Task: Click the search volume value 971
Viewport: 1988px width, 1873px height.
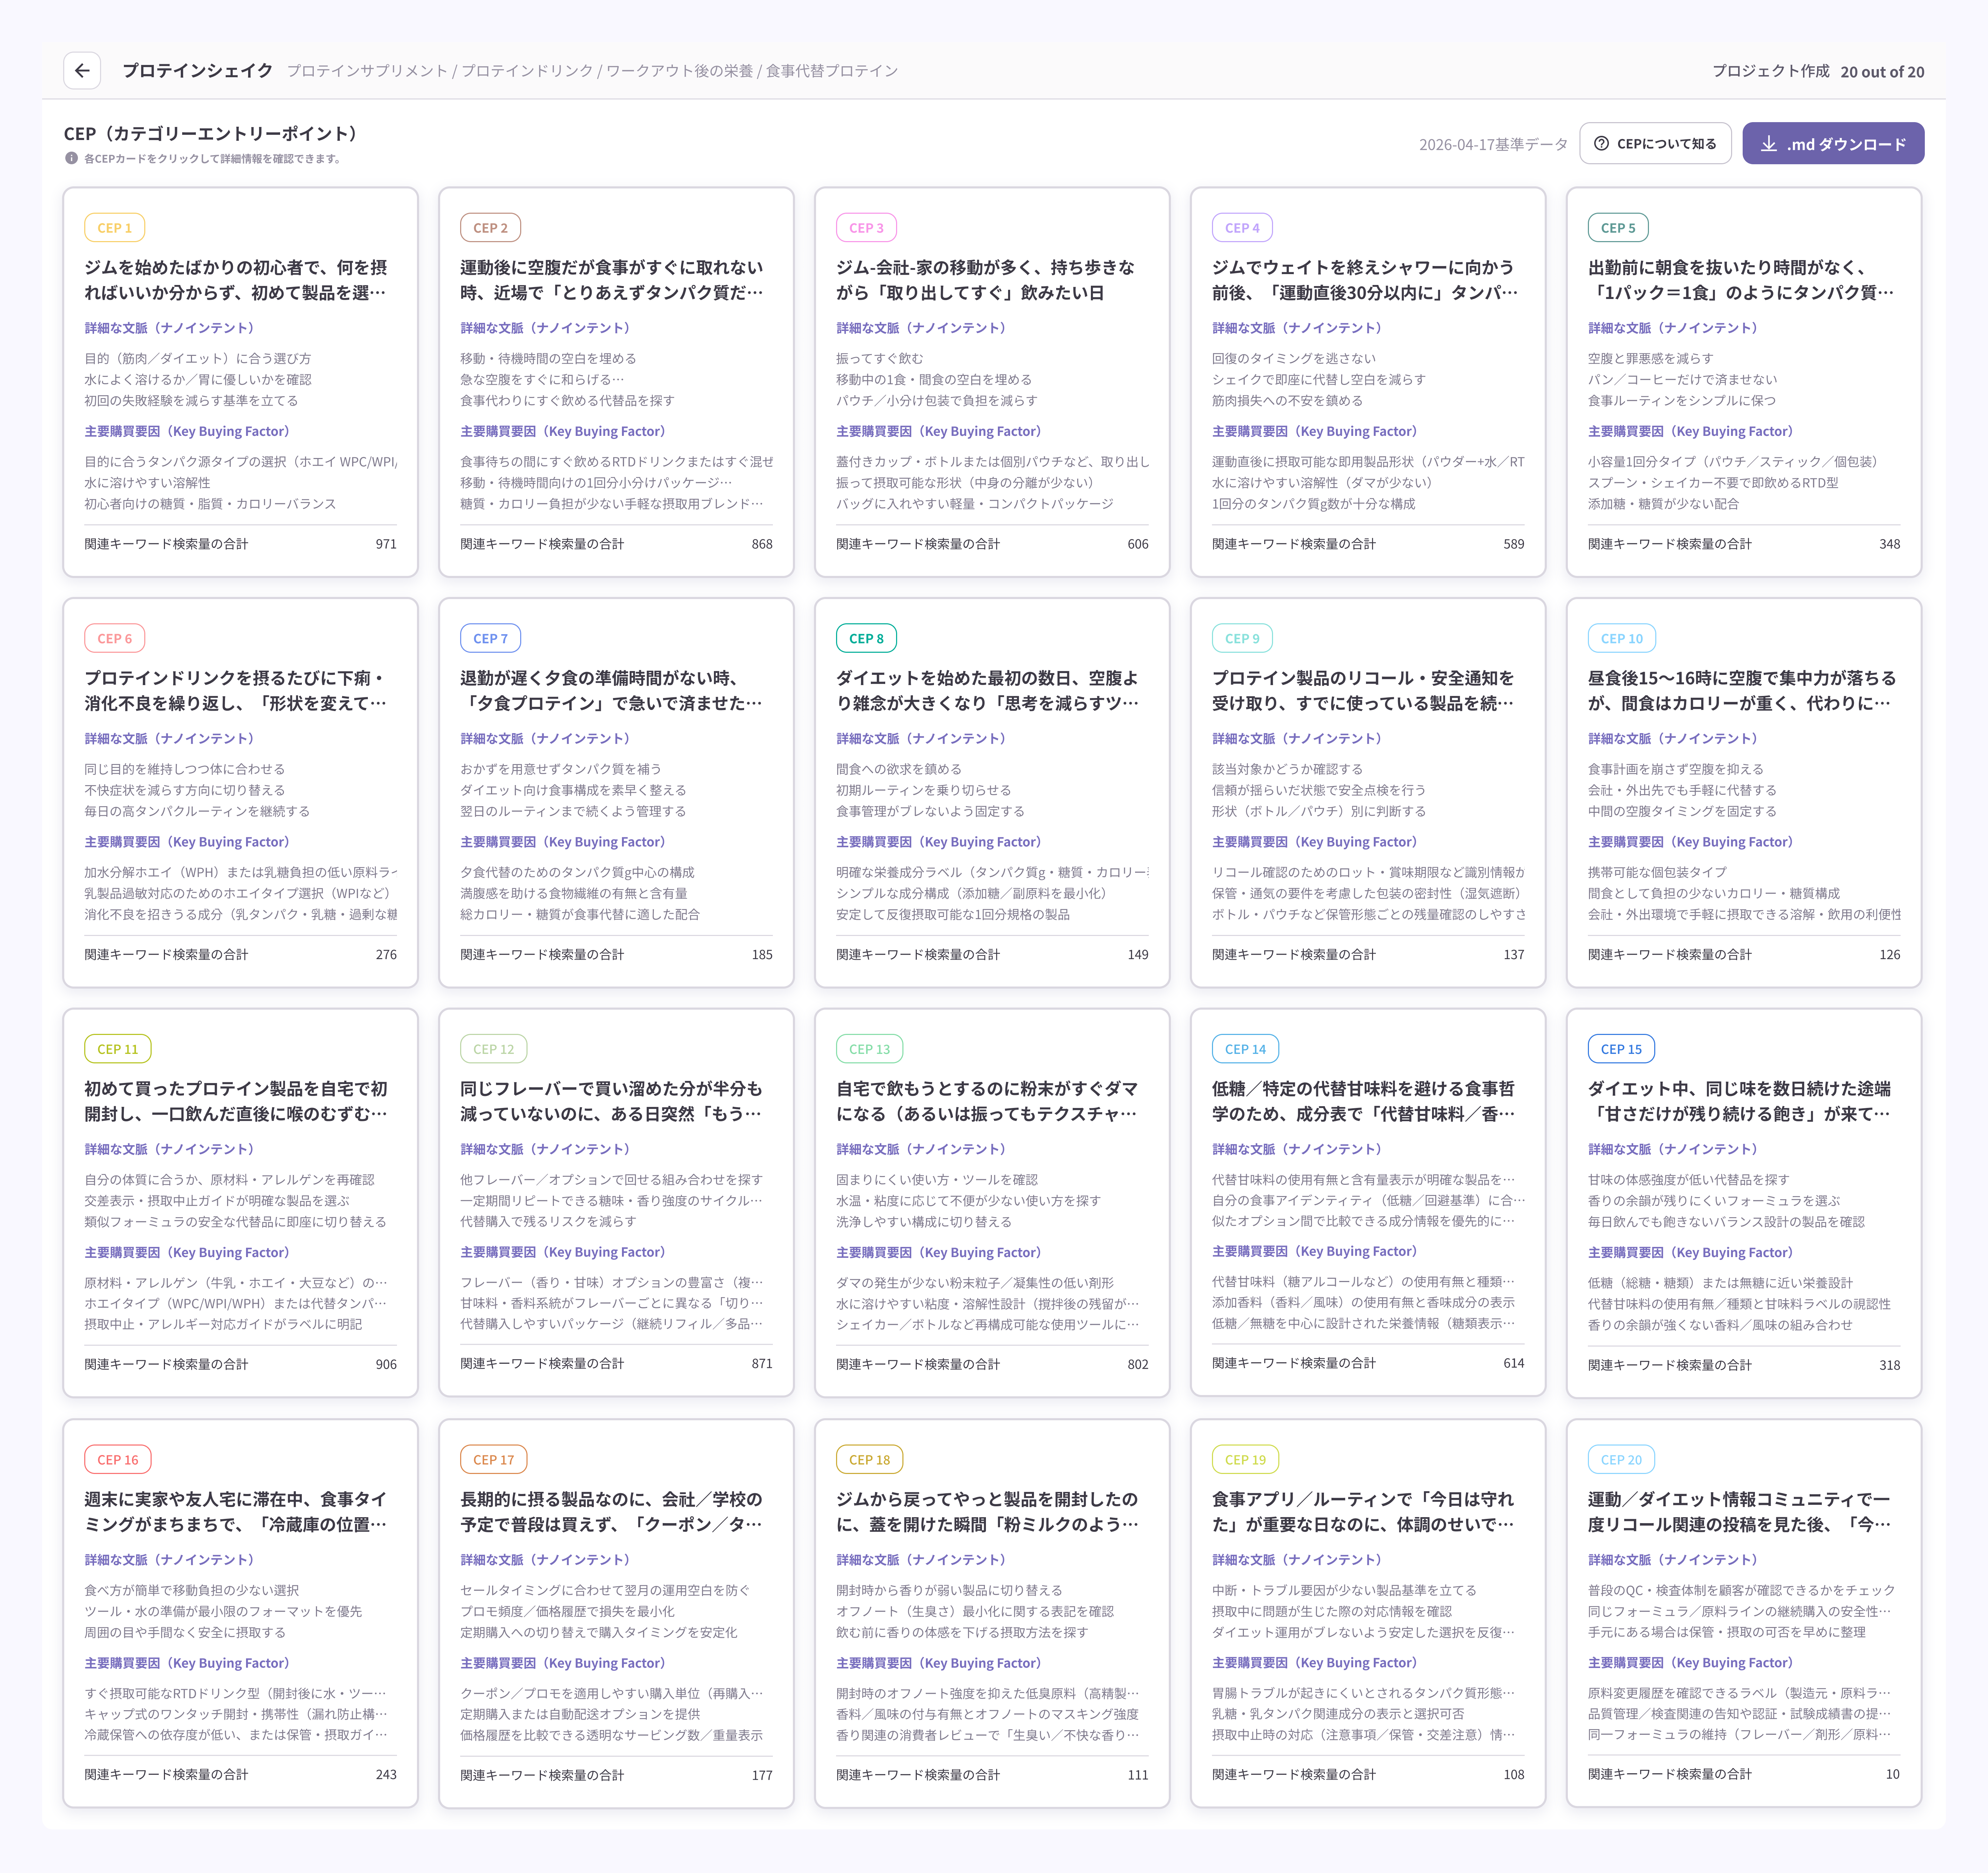Action: (386, 544)
